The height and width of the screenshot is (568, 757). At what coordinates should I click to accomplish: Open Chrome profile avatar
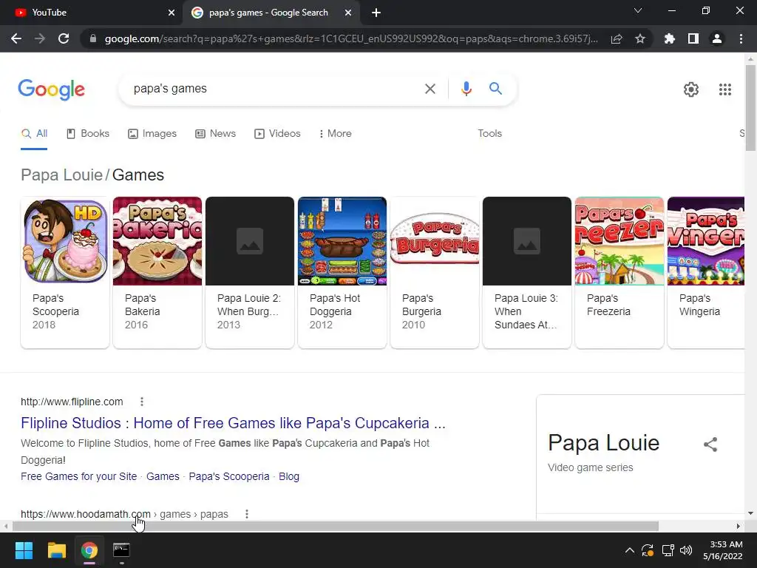(x=717, y=38)
